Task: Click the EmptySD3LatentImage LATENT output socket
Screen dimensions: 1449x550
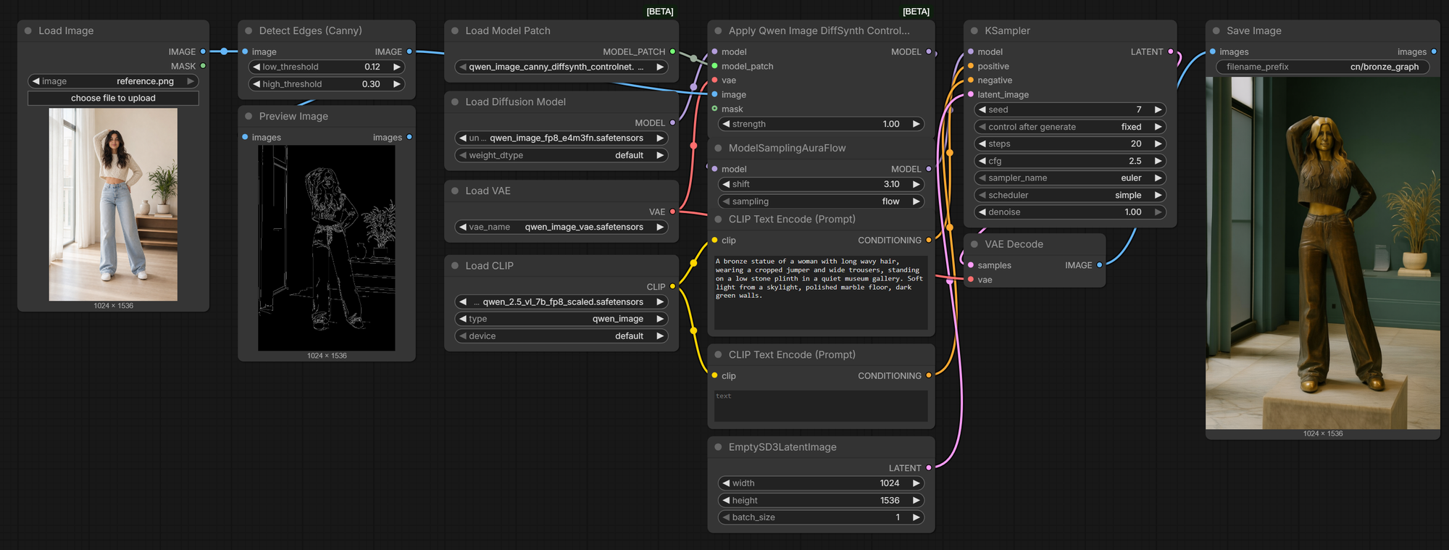Action: [929, 468]
